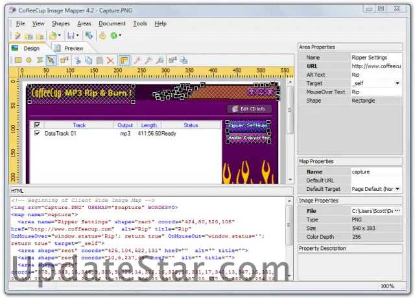The height and width of the screenshot is (298, 415).
Task: Click the canvas scrollbar up arrow
Action: [x=290, y=82]
